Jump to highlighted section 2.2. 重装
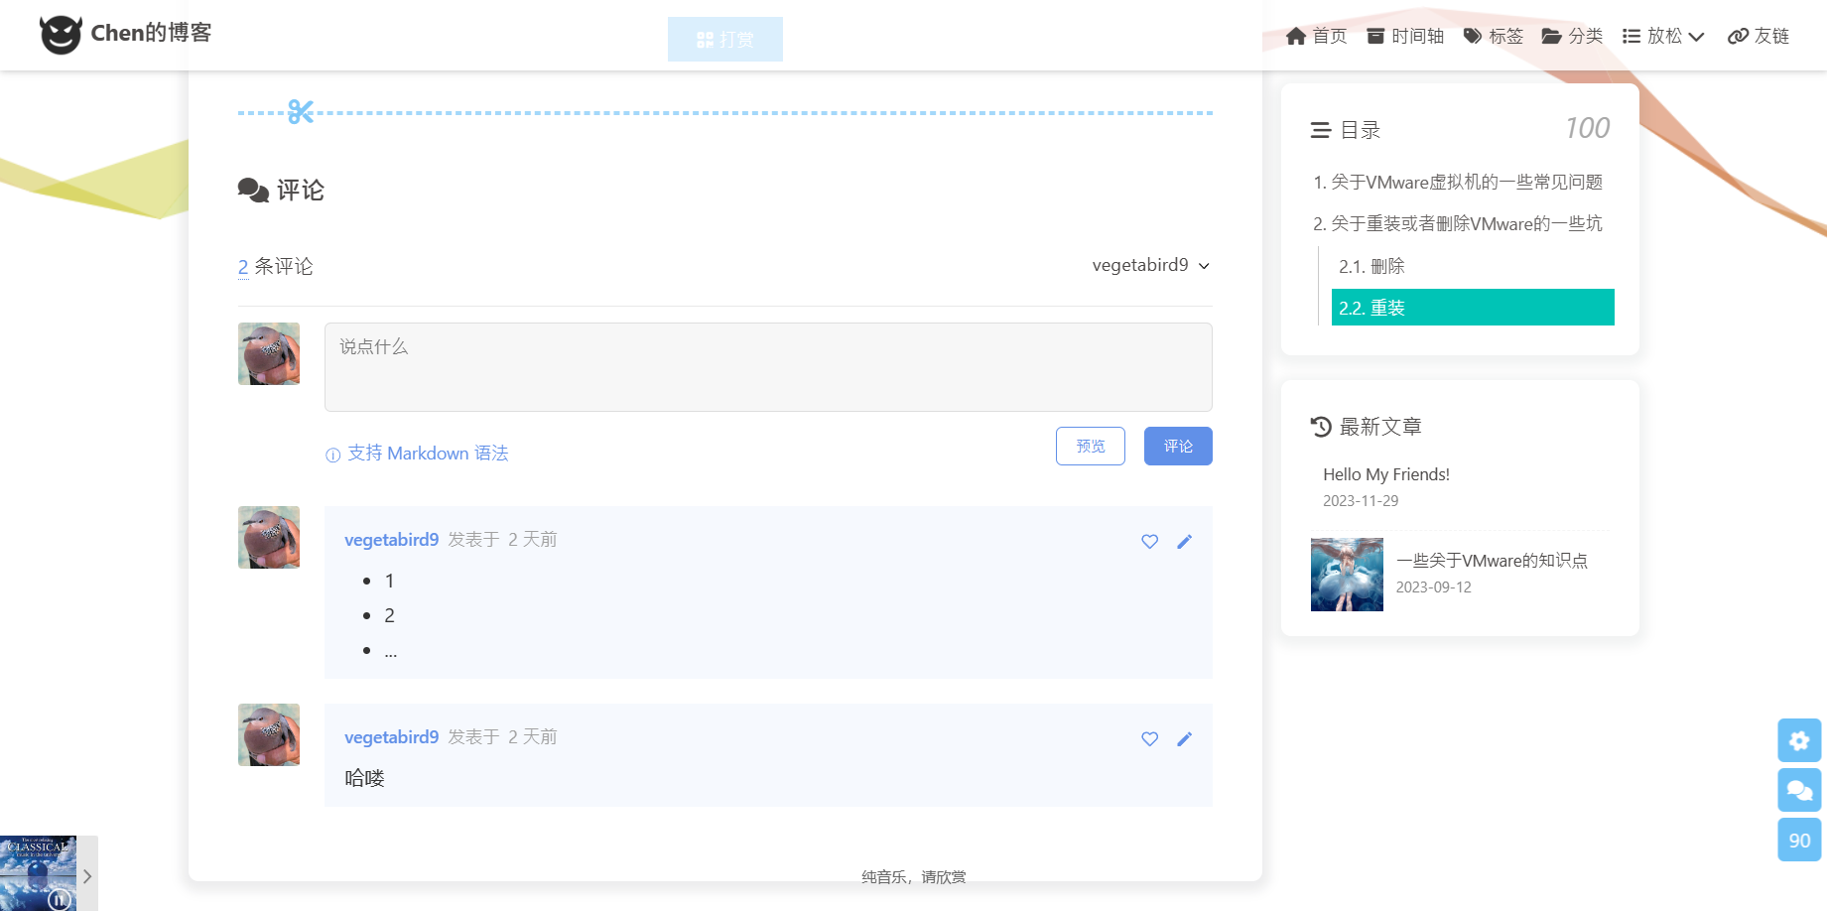This screenshot has width=1827, height=911. [1473, 308]
